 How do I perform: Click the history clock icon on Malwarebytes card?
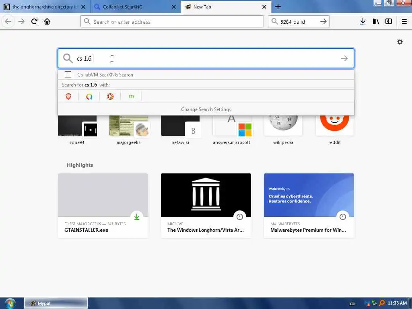[343, 217]
